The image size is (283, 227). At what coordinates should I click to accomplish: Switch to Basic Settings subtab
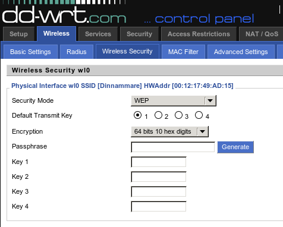pyautogui.click(x=30, y=52)
